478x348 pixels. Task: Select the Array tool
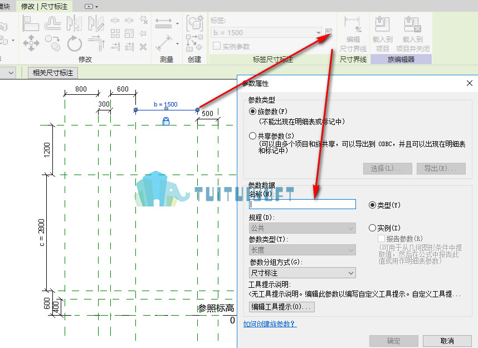click(115, 33)
